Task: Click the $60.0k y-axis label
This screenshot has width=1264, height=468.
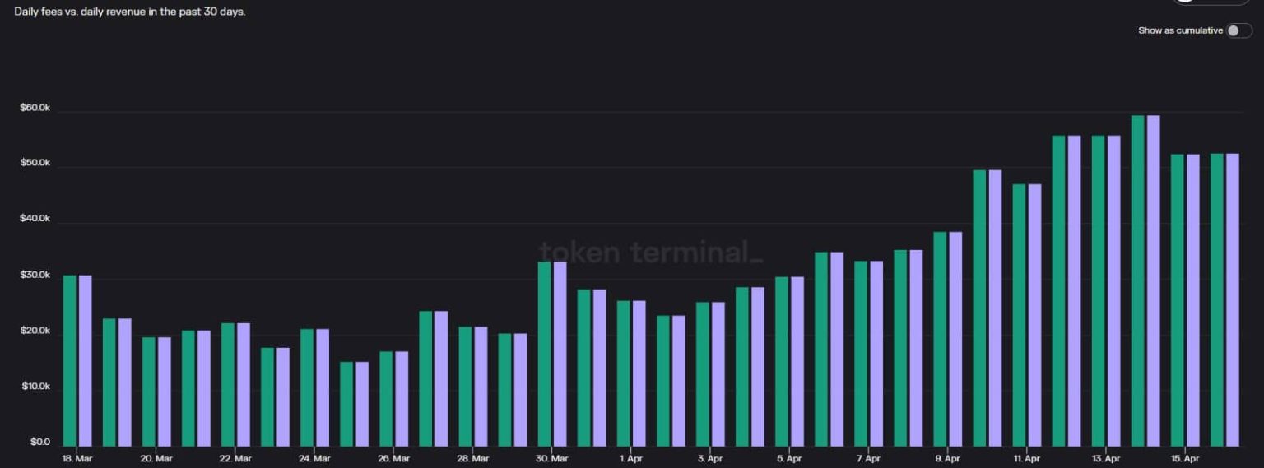Action: pos(35,108)
